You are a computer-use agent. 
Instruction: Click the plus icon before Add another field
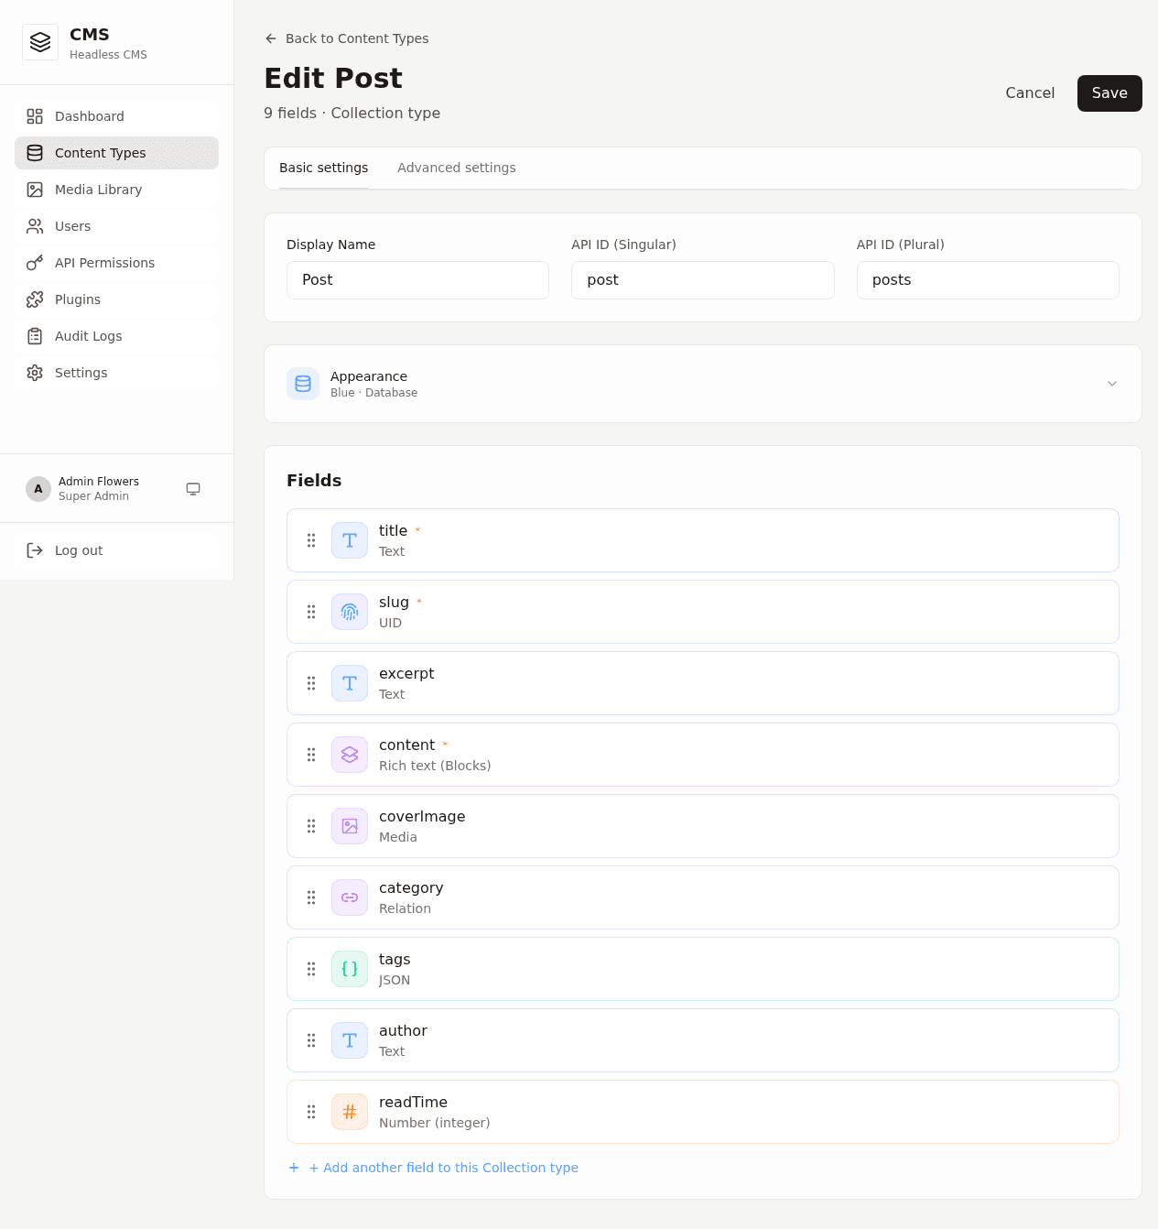click(x=294, y=1168)
